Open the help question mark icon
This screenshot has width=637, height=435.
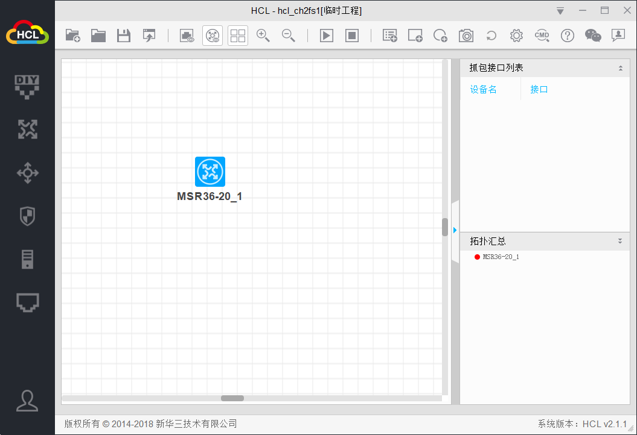tap(567, 36)
